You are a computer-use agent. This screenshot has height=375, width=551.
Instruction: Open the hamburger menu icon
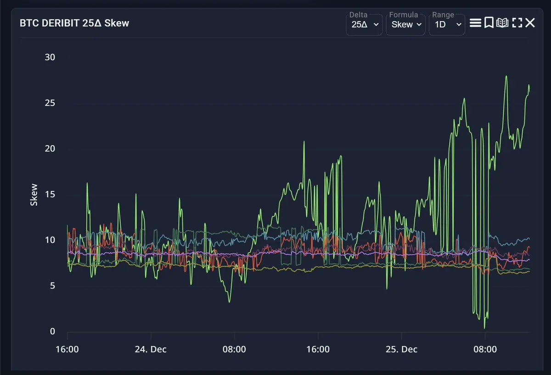[x=475, y=23]
